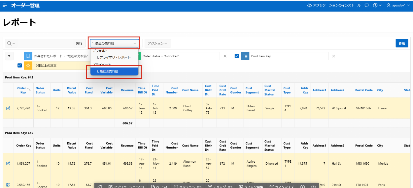Screen dimensions: 413x188
Task: Click the Cust Number header in the 642 group
Action: pyautogui.click(x=172, y=90)
